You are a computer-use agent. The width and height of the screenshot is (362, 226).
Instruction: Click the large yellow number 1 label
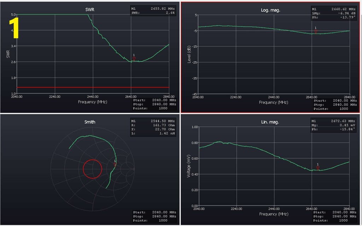pos(13,28)
